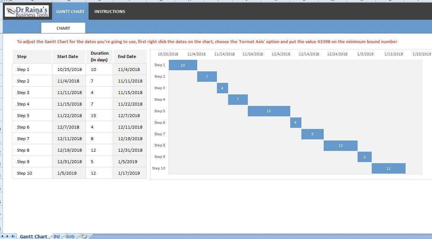Click the Step 8 bar labeled 12
Image resolution: width=432 pixels, height=239 pixels.
click(340, 145)
